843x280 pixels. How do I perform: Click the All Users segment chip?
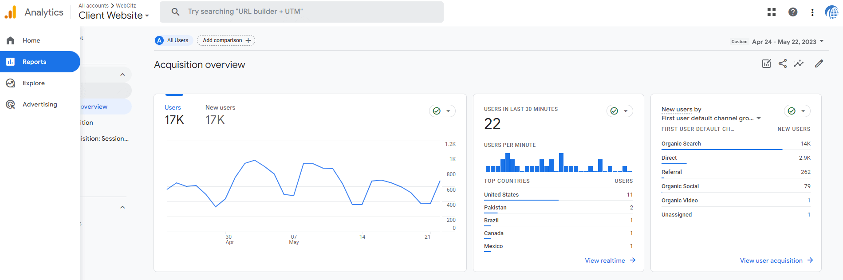(x=173, y=40)
